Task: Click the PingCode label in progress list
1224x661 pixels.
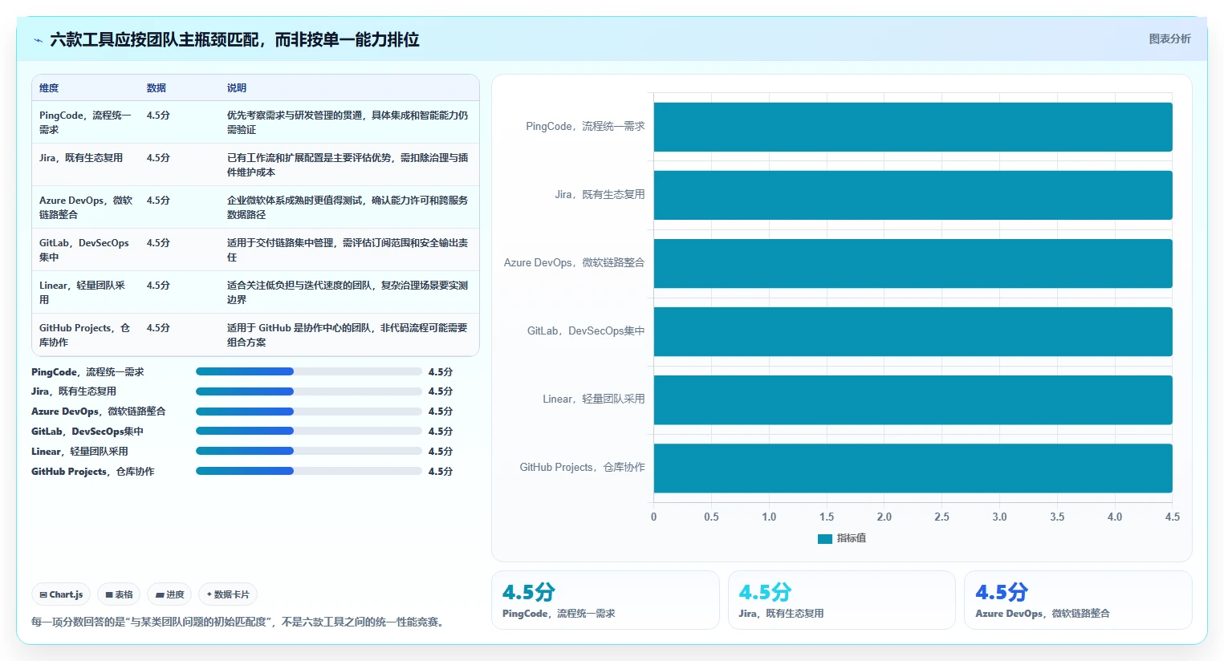Action: tap(87, 371)
